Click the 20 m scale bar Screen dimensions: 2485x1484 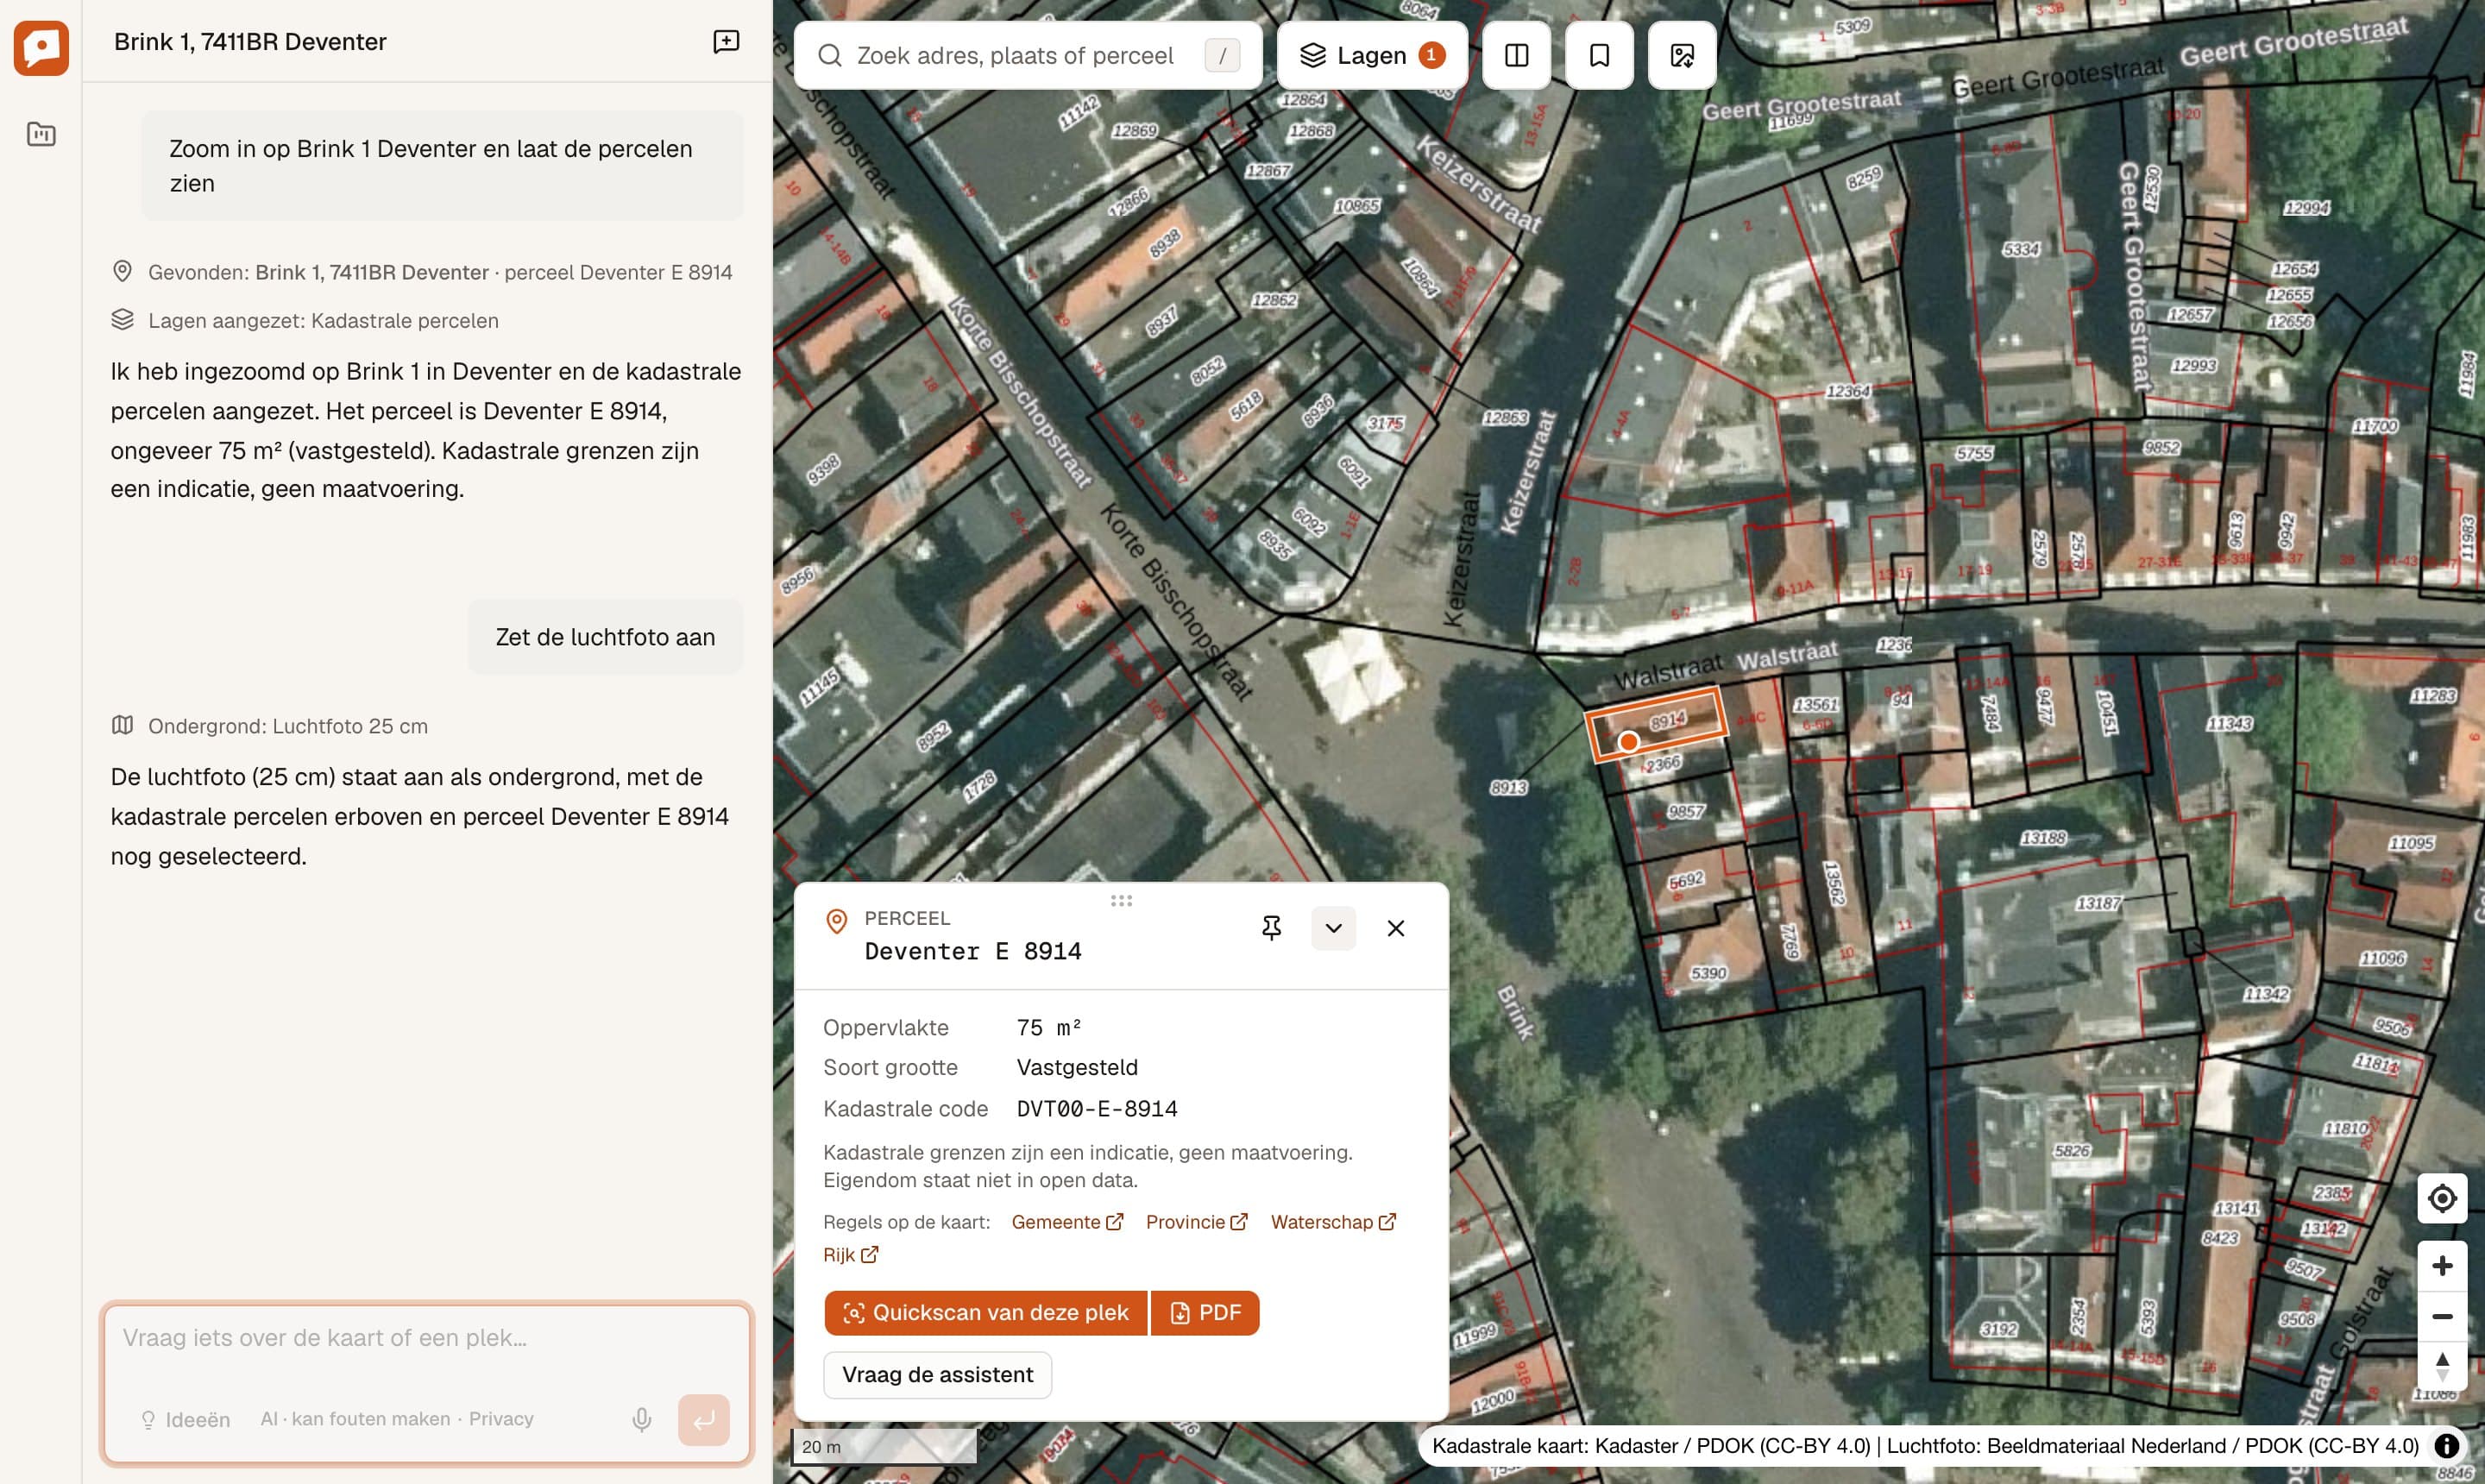(884, 1447)
